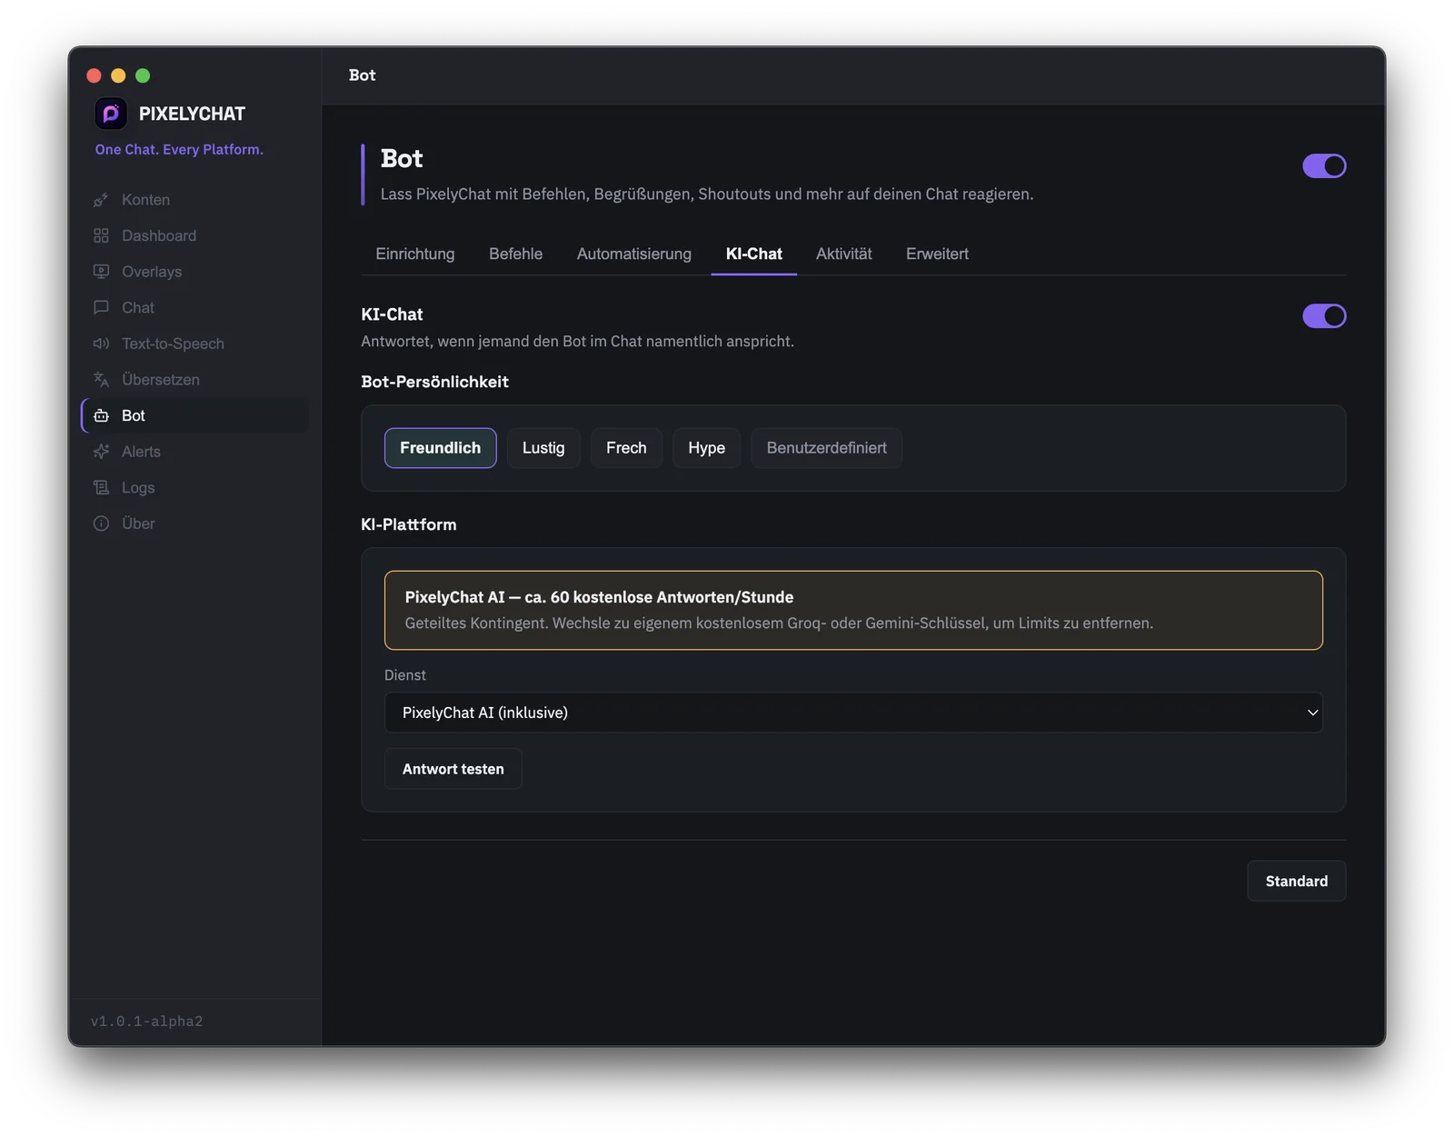This screenshot has height=1137, width=1454.
Task: Click the PixelyChat logo icon
Action: [x=111, y=114]
